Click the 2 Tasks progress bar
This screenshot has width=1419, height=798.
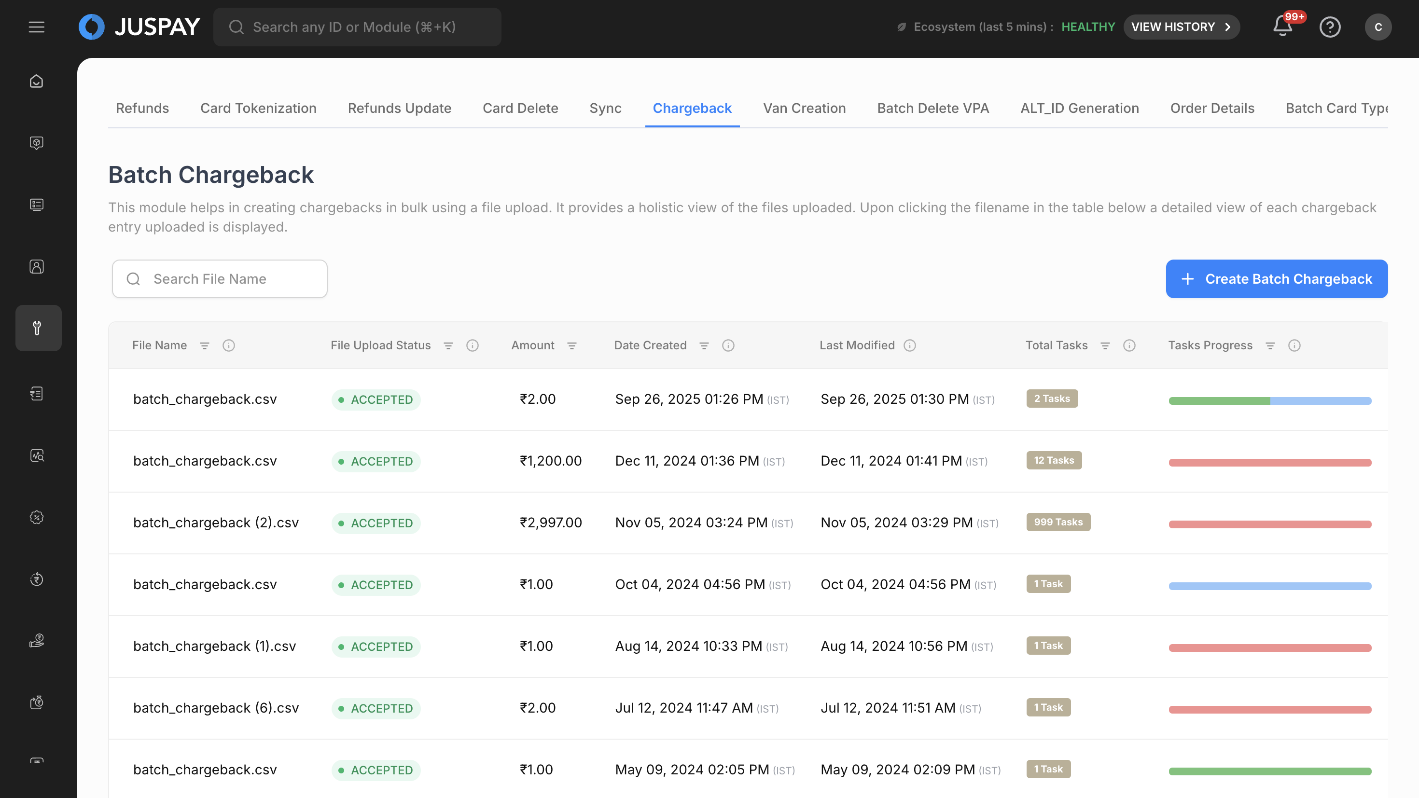(1270, 400)
